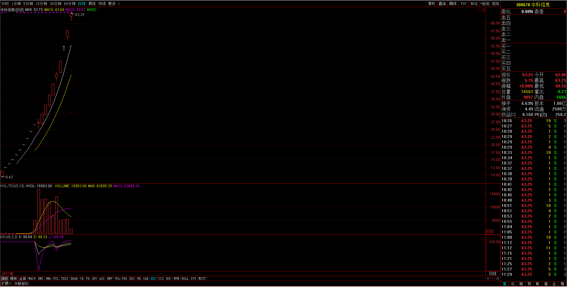The width and height of the screenshot is (567, 287).
Task: Toggle the 标记 marker for this stock
Action: (x=474, y=4)
